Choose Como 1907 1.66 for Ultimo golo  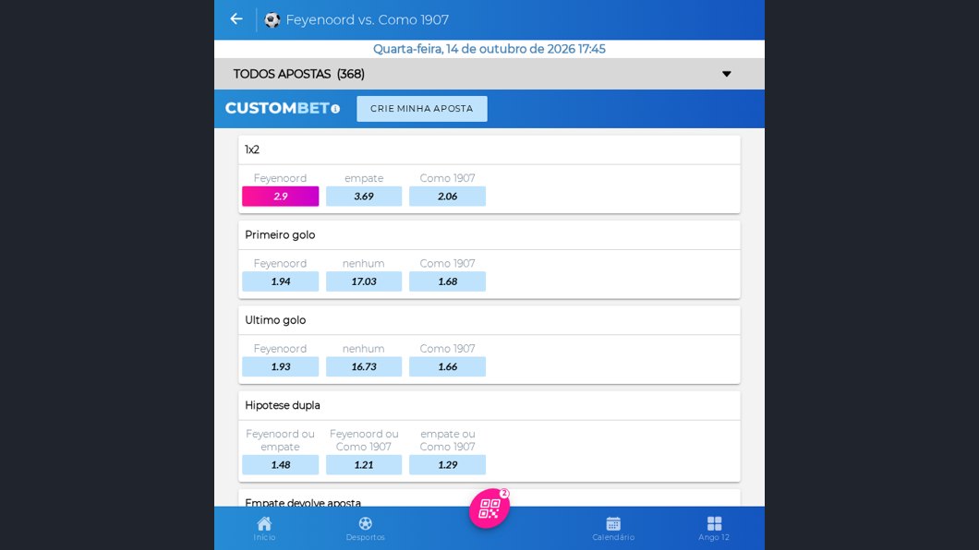pos(447,366)
